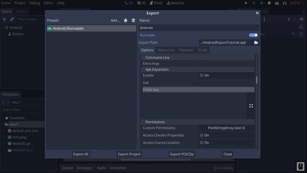Click Export Project button

[x=129, y=154]
